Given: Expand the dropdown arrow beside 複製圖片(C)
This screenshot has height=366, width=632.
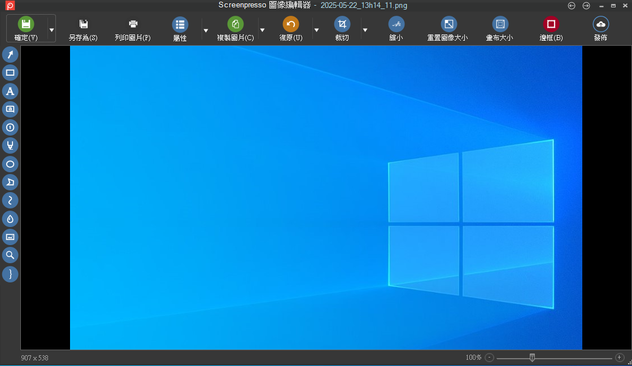Looking at the screenshot, I should pyautogui.click(x=263, y=30).
